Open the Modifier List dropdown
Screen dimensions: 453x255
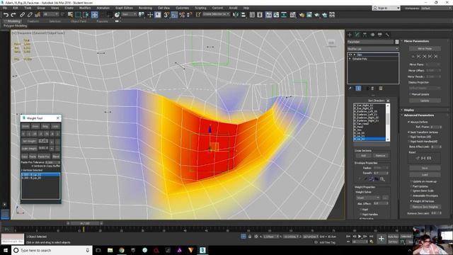(373, 49)
